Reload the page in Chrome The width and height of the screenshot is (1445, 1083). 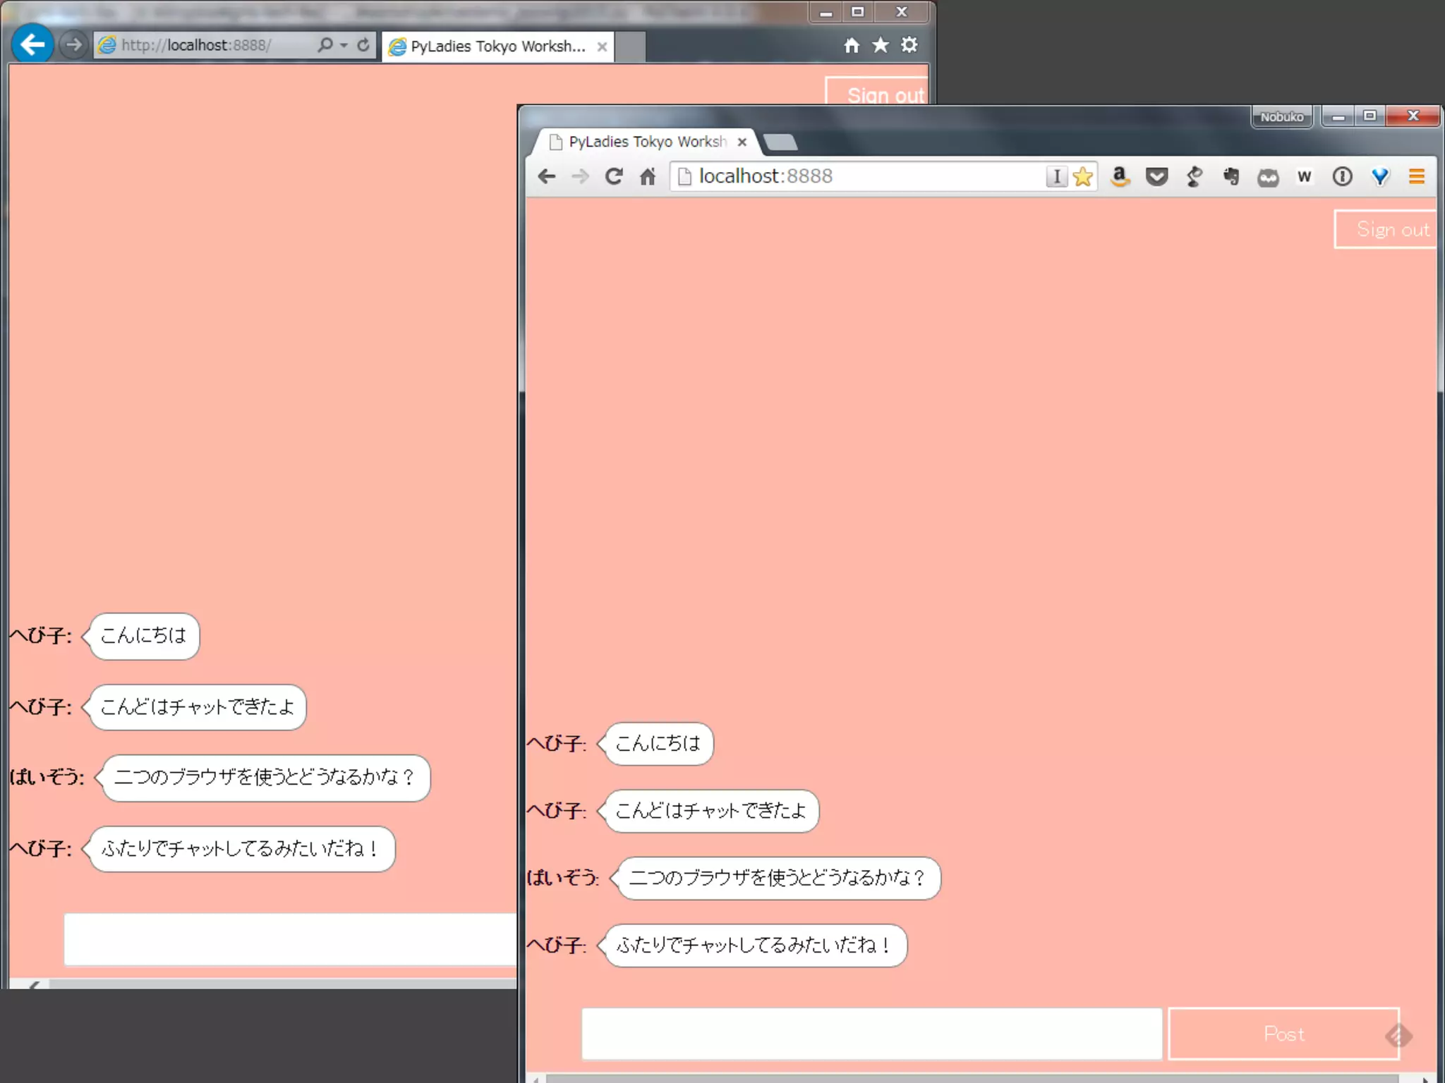(x=614, y=176)
